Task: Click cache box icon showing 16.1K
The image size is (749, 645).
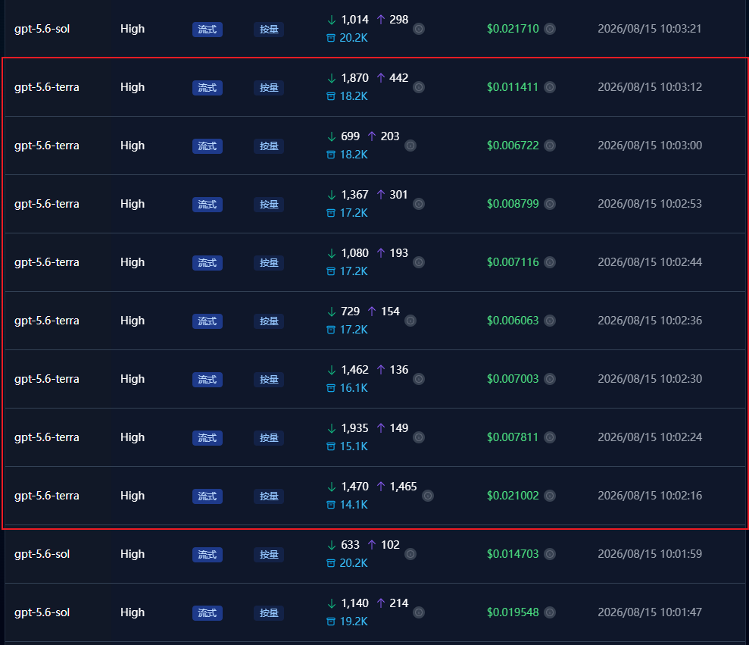Action: [x=330, y=388]
